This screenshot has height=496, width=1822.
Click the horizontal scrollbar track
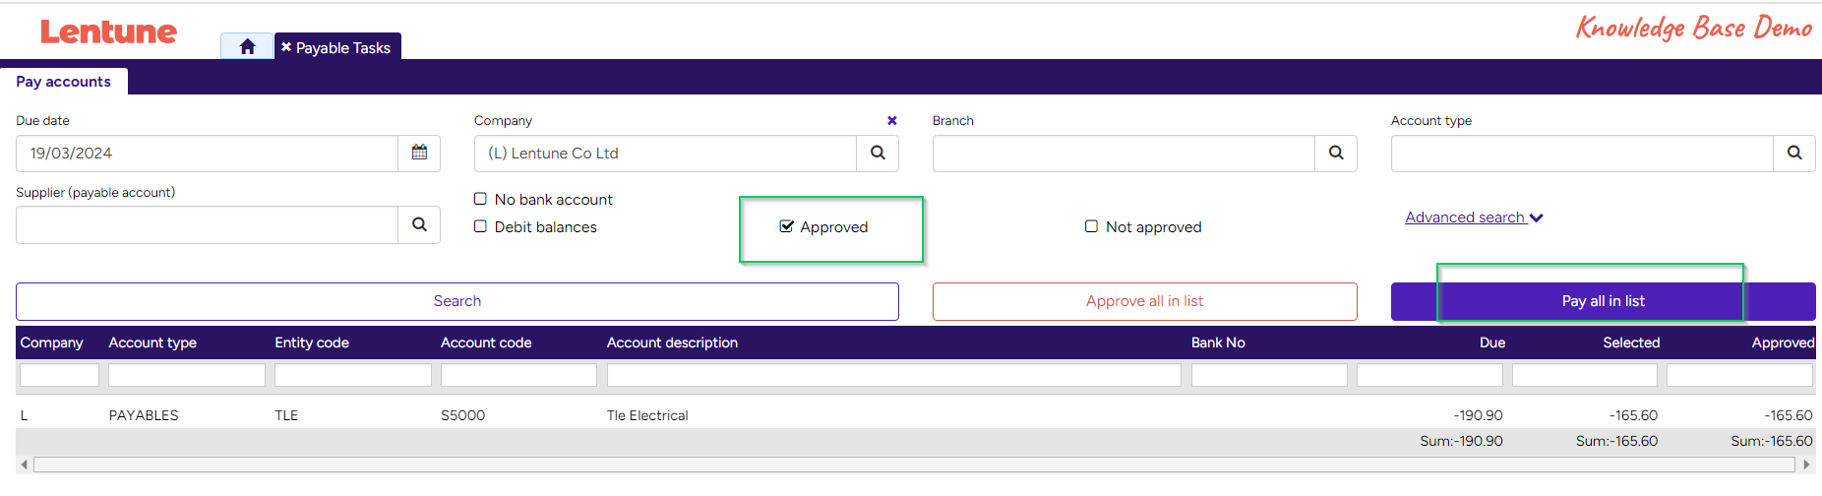click(915, 465)
